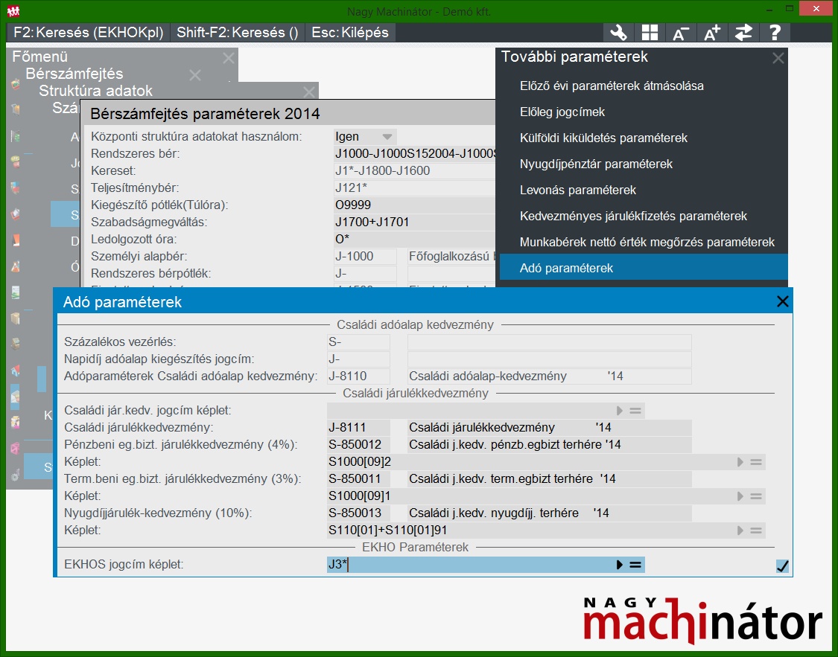Click the flask icon in left sidebar
Screen dimensions: 838x657
tap(16, 265)
